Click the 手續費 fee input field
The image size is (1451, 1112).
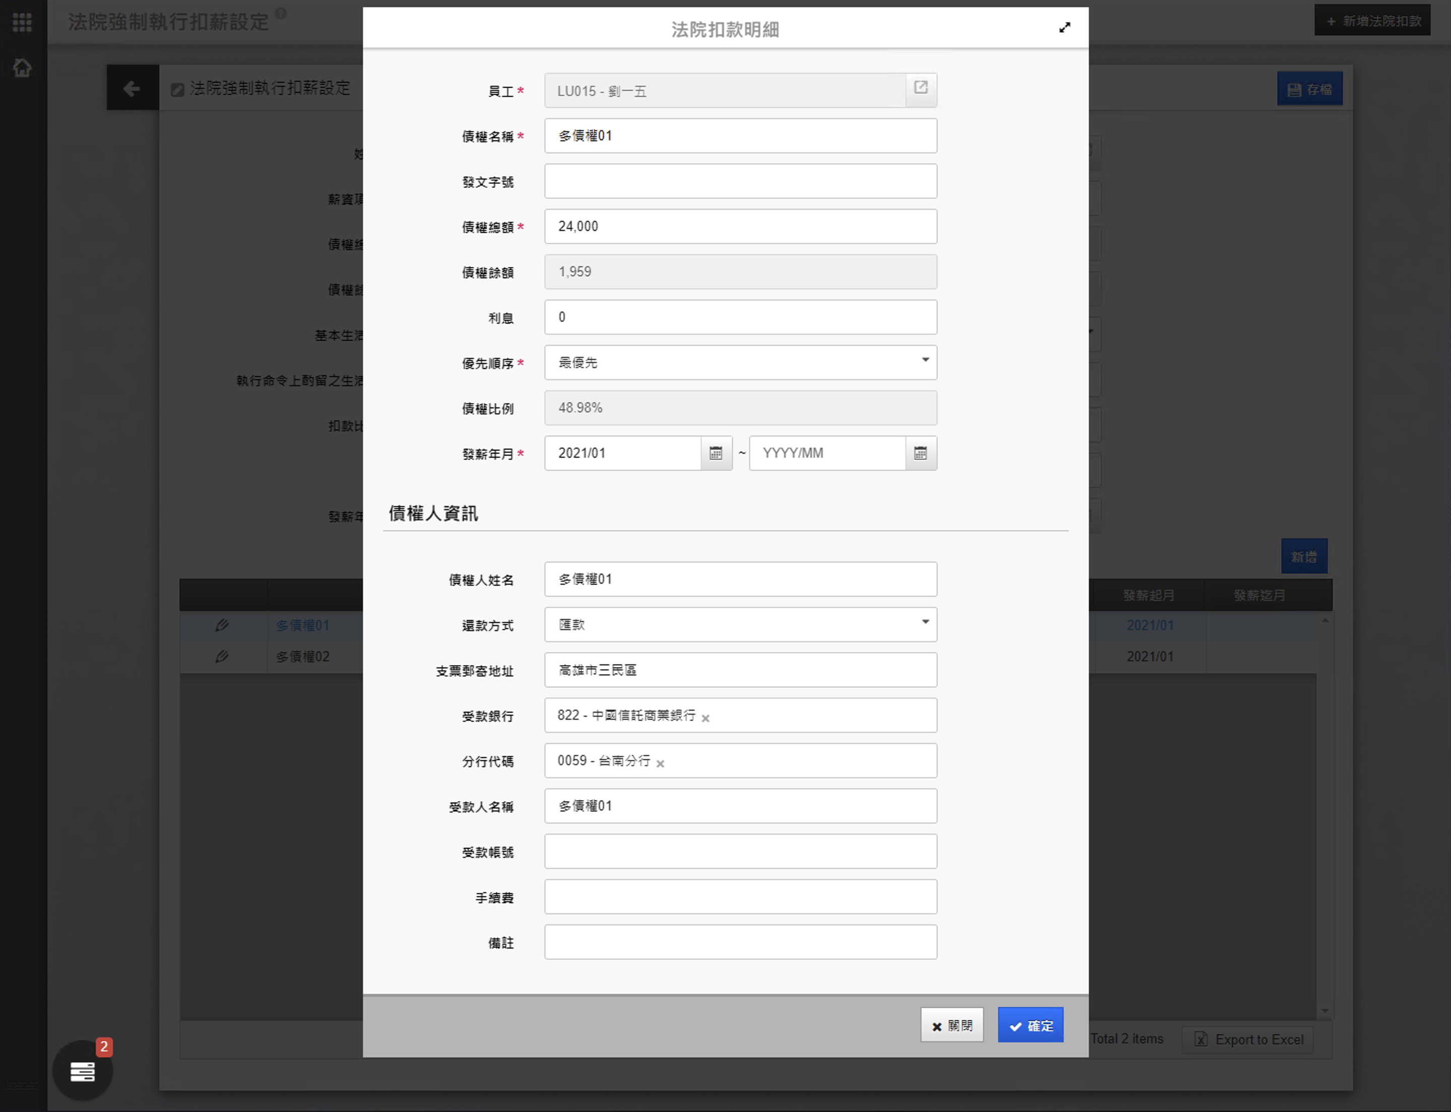pyautogui.click(x=740, y=897)
